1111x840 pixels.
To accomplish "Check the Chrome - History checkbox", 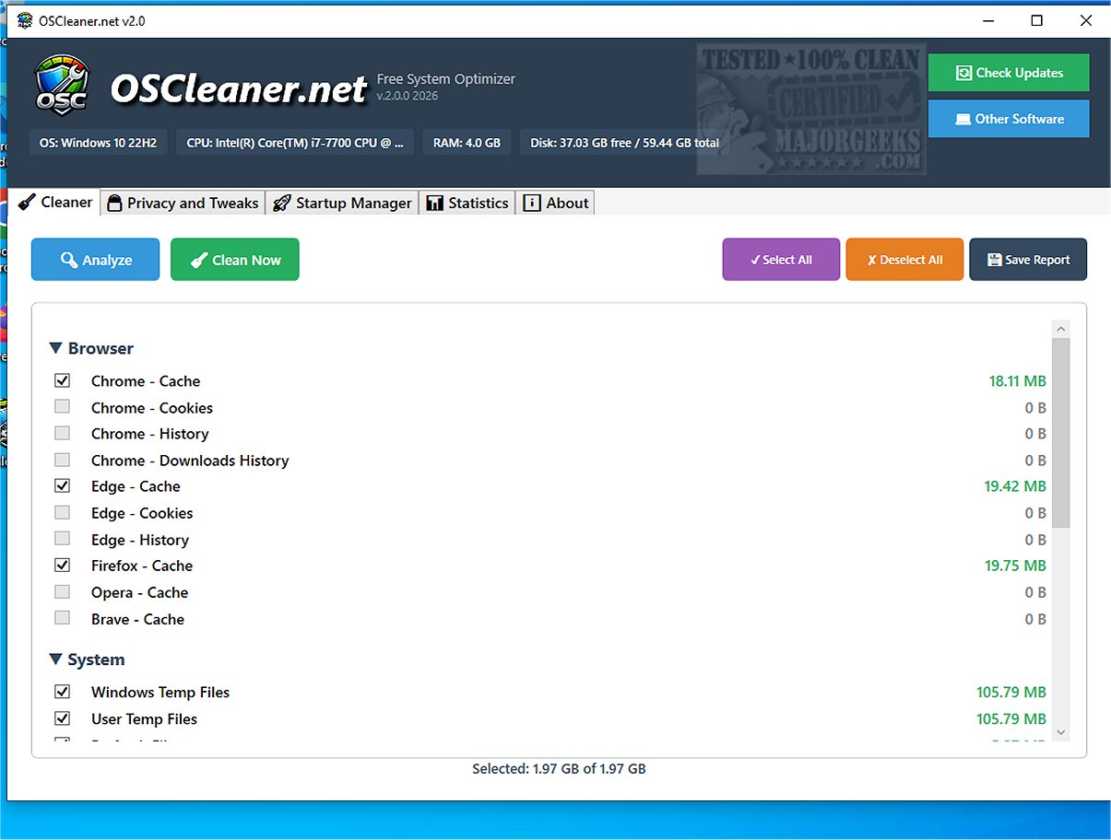I will point(63,433).
